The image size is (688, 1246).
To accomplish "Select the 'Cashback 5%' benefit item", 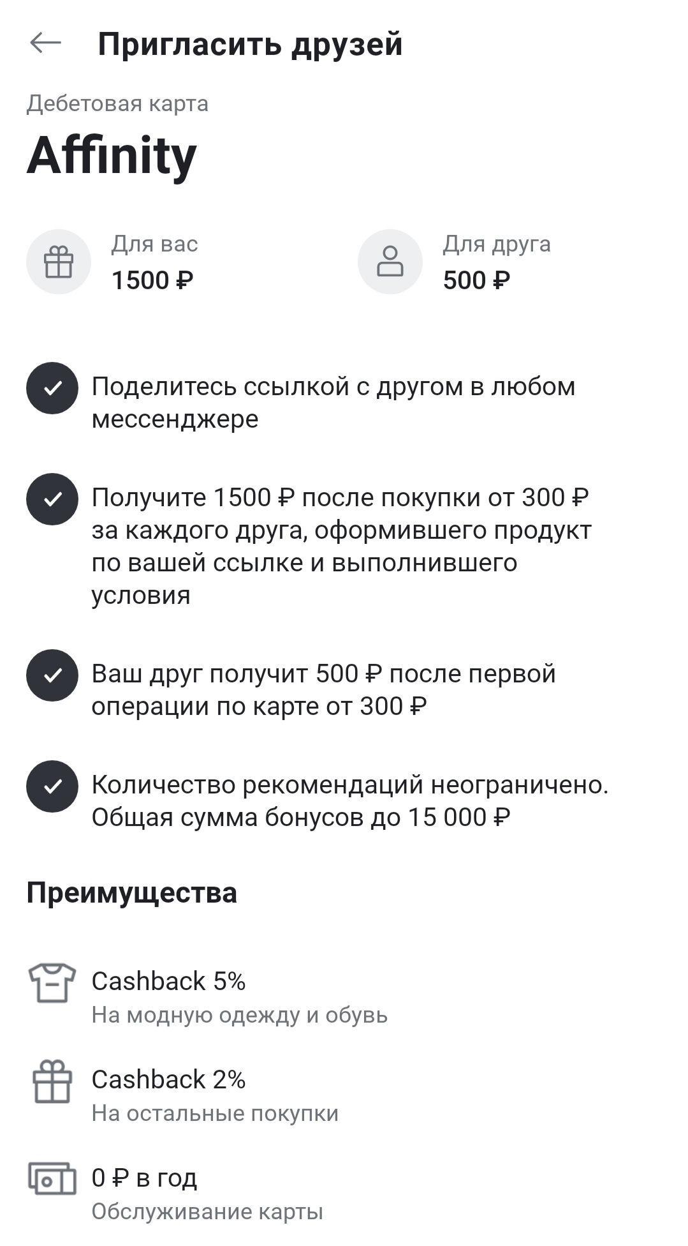I will [168, 981].
